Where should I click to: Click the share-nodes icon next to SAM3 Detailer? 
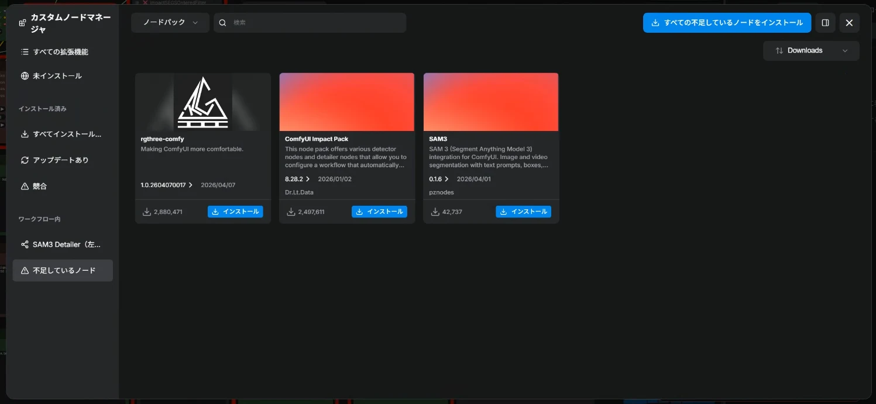click(25, 244)
